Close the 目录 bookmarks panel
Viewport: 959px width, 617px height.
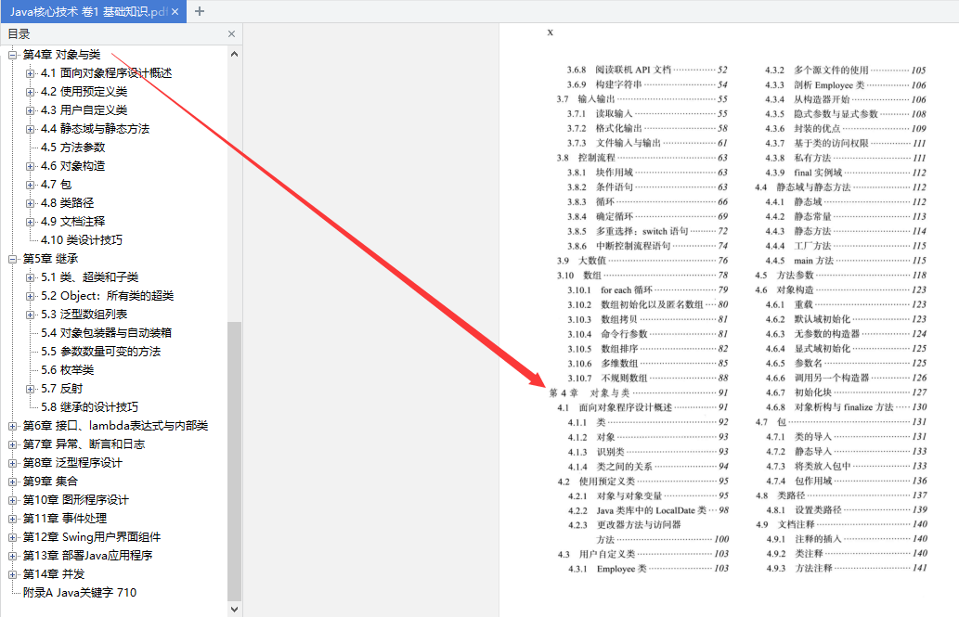(231, 34)
